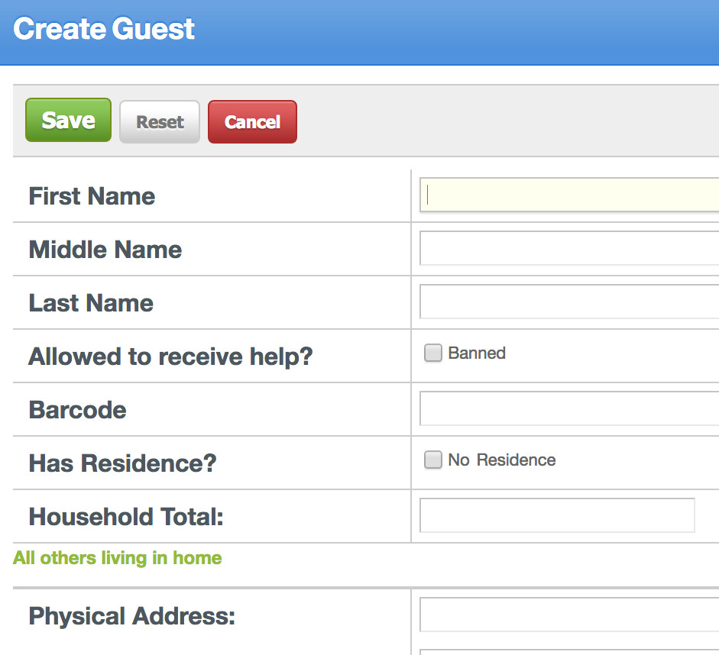Click the Barcode input field

569,408
